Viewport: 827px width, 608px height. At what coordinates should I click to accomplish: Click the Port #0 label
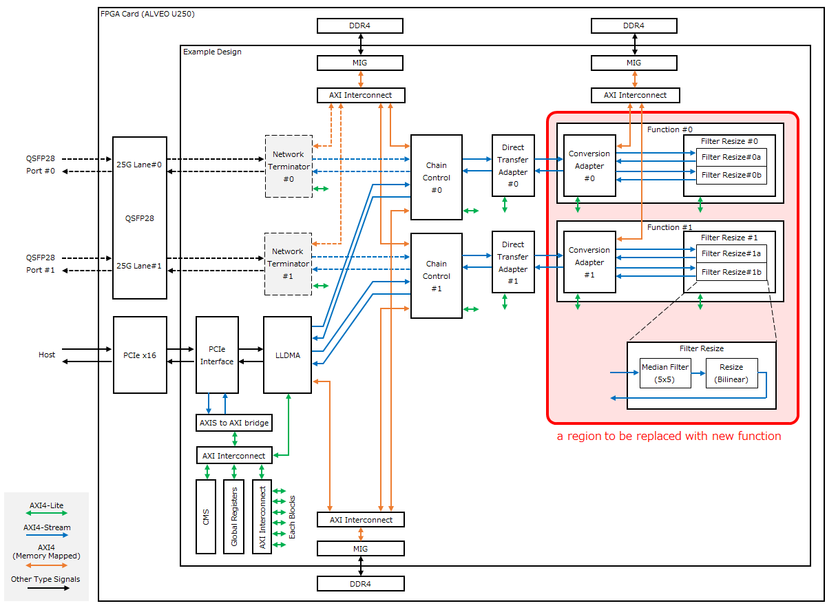point(40,171)
